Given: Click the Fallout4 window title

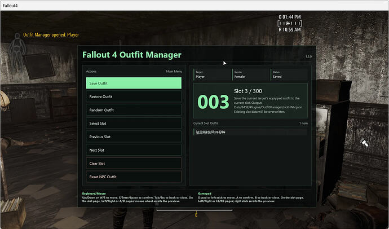Looking at the screenshot, I should click(10, 6).
